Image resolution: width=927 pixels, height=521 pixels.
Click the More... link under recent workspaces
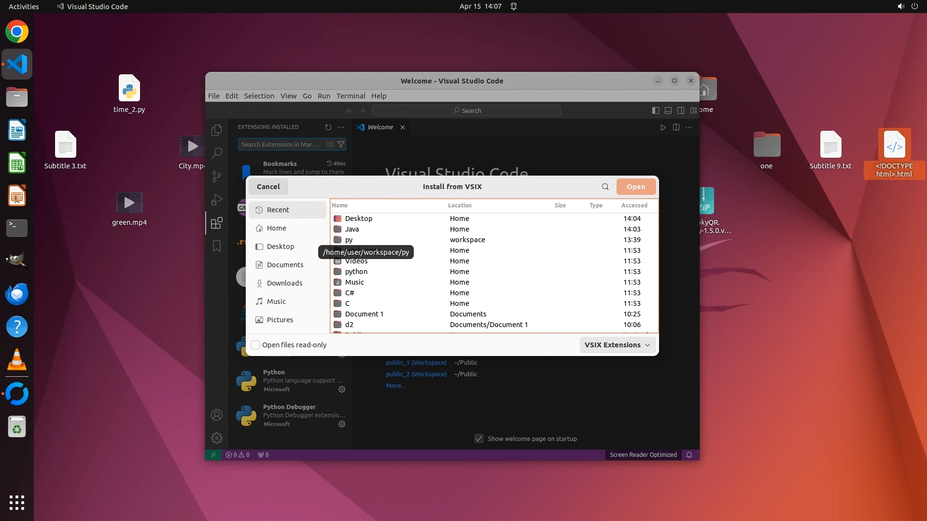coord(395,385)
